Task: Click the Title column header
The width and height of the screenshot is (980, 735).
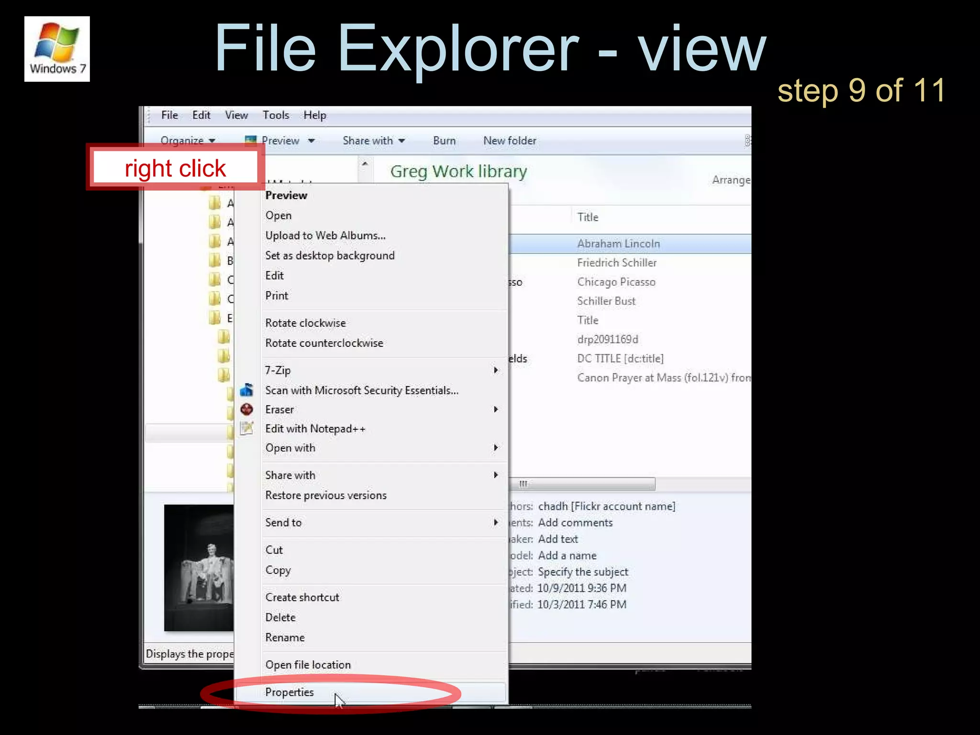Action: point(588,217)
